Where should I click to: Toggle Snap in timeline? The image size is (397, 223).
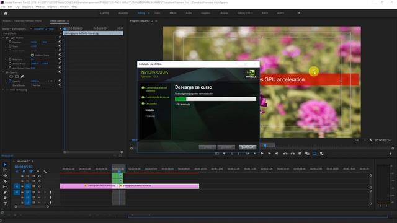pyautogui.click(x=24, y=172)
